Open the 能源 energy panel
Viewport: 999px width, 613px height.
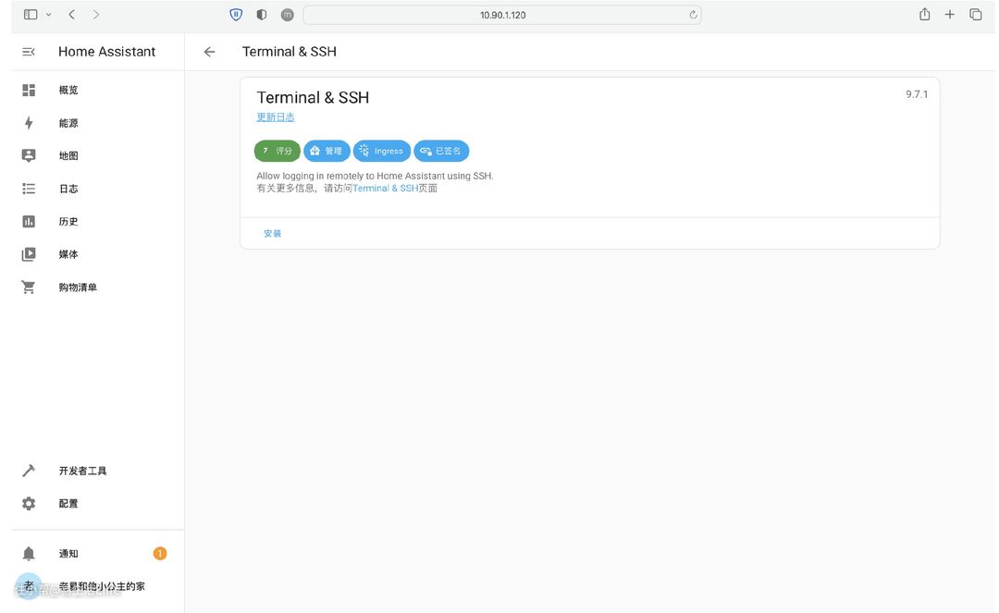68,123
